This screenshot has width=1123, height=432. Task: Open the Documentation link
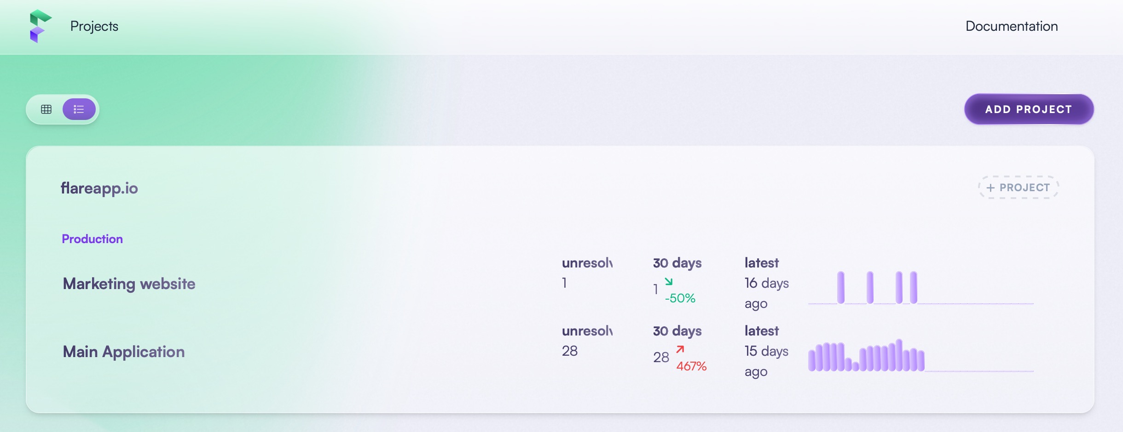[x=1012, y=26]
